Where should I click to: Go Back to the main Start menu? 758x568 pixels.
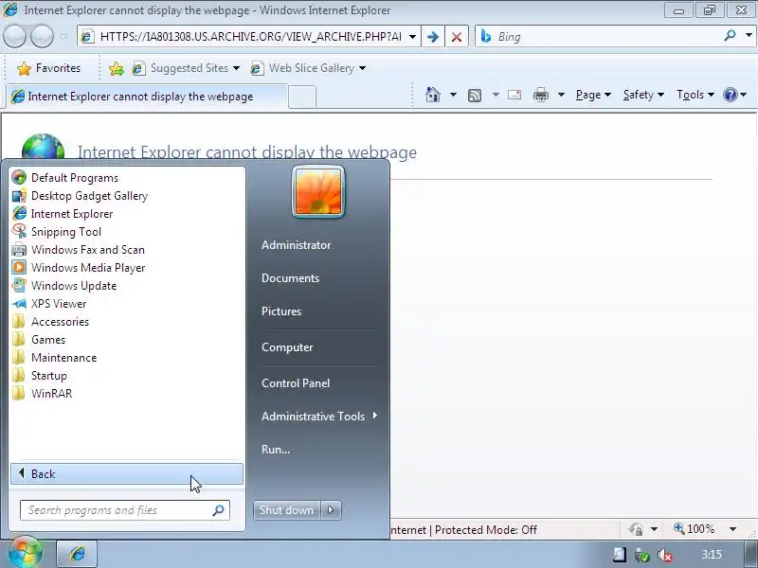127,474
